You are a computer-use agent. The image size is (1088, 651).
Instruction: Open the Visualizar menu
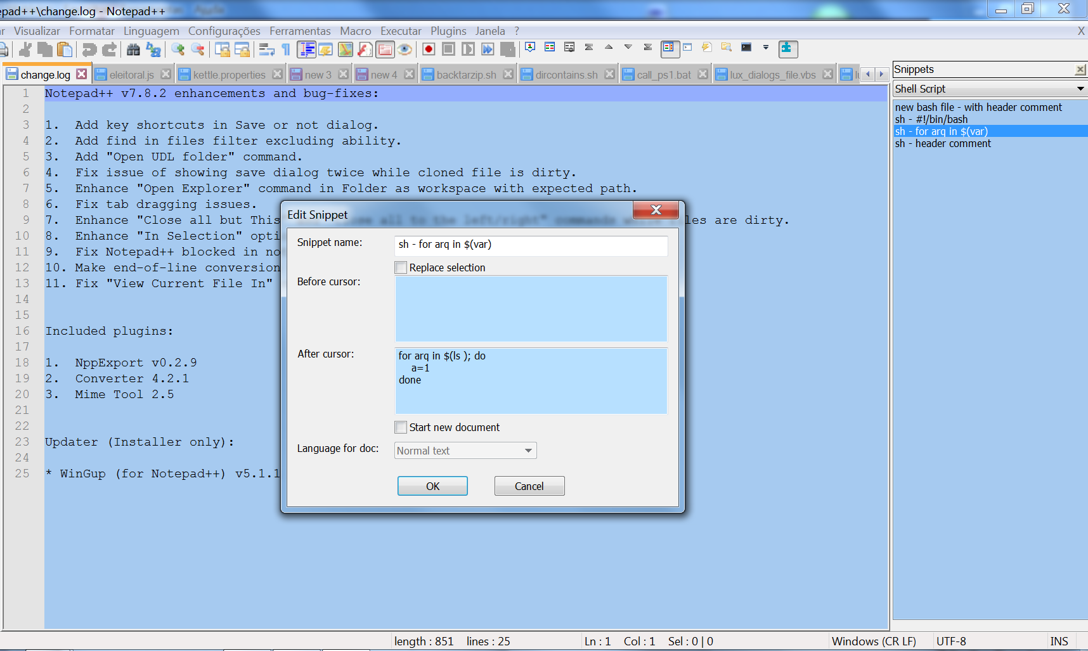37,31
